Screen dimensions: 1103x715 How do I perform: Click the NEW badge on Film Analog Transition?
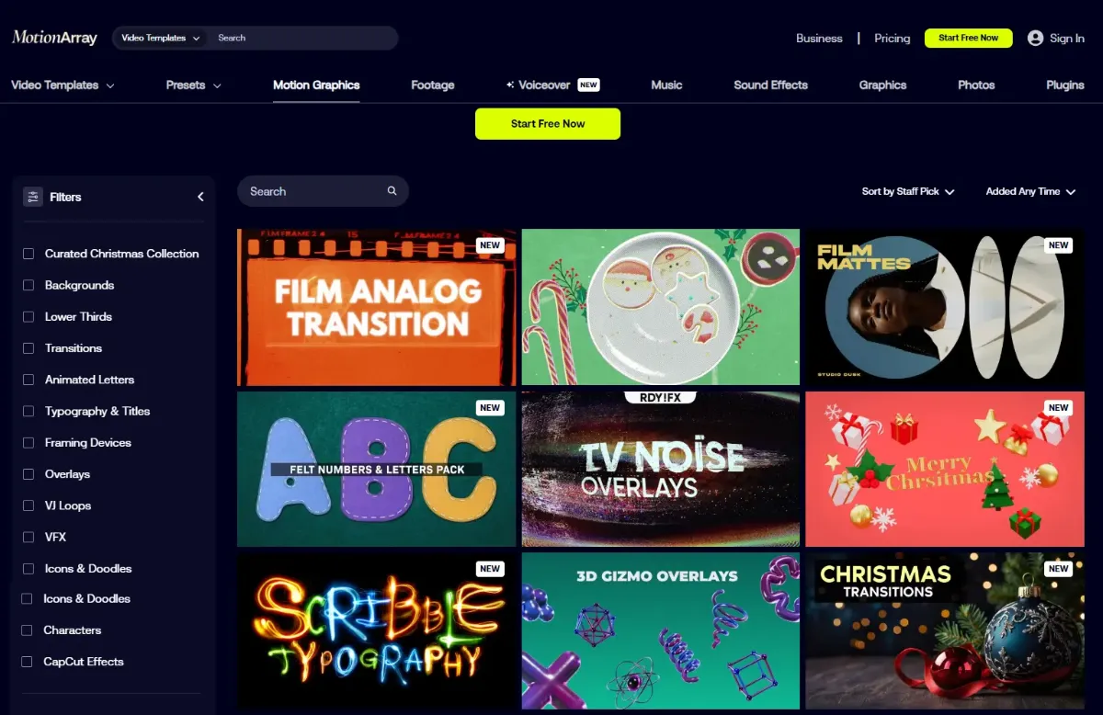click(x=490, y=245)
